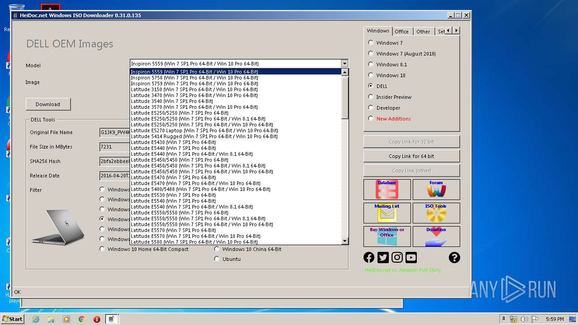Open the Twitter social icon
Screen dimensions: 578x325
383,257
